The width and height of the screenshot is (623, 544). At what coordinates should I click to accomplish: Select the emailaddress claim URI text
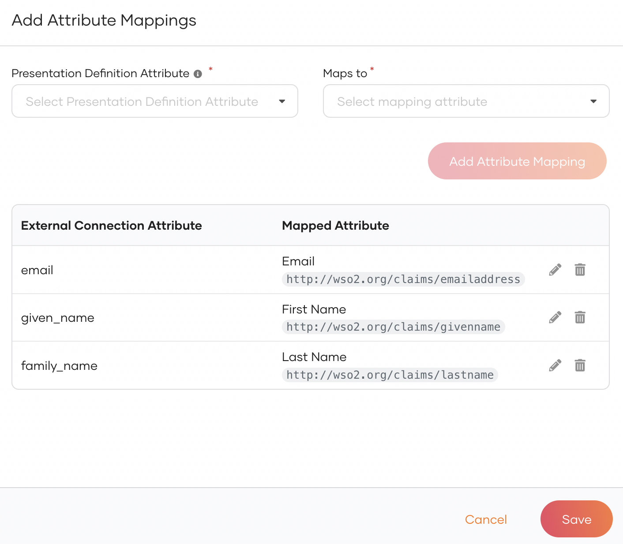[403, 279]
